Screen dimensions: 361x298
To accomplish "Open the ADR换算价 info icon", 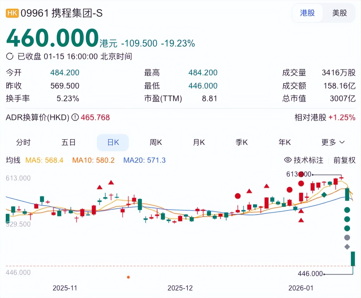I will pos(75,117).
